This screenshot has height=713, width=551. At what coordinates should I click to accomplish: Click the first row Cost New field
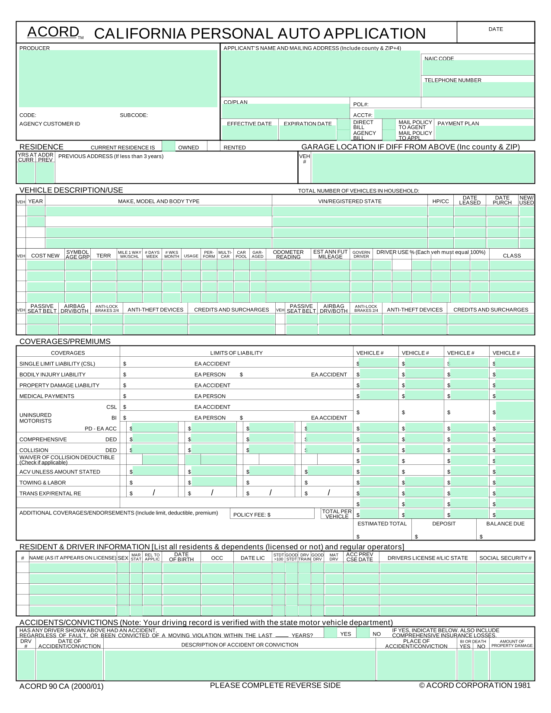[45, 265]
